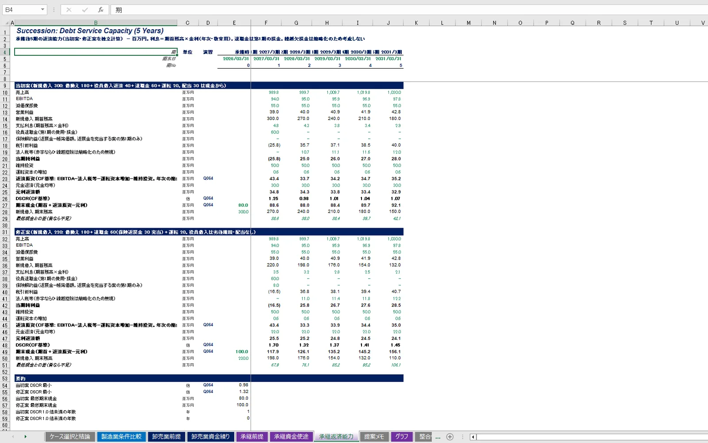Click value 80.0 in row 27
This screenshot has width=708, height=443.
243,205
